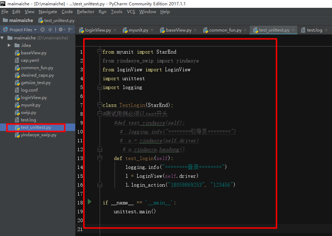
Task: Collapse the import block fold at line 1
Action: 100,52
